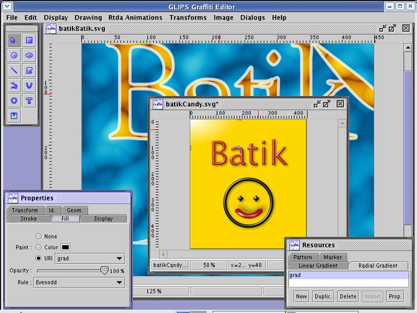Viewport: 417px width, 313px height.
Task: Open the File menu
Action: (12, 18)
